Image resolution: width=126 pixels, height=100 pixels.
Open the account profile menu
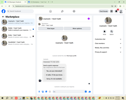121,11
